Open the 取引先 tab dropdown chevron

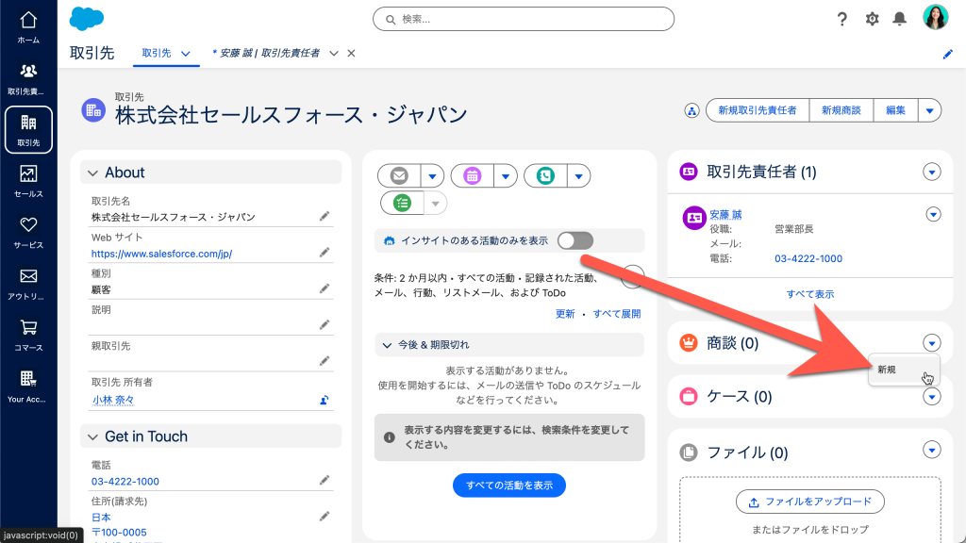click(186, 54)
